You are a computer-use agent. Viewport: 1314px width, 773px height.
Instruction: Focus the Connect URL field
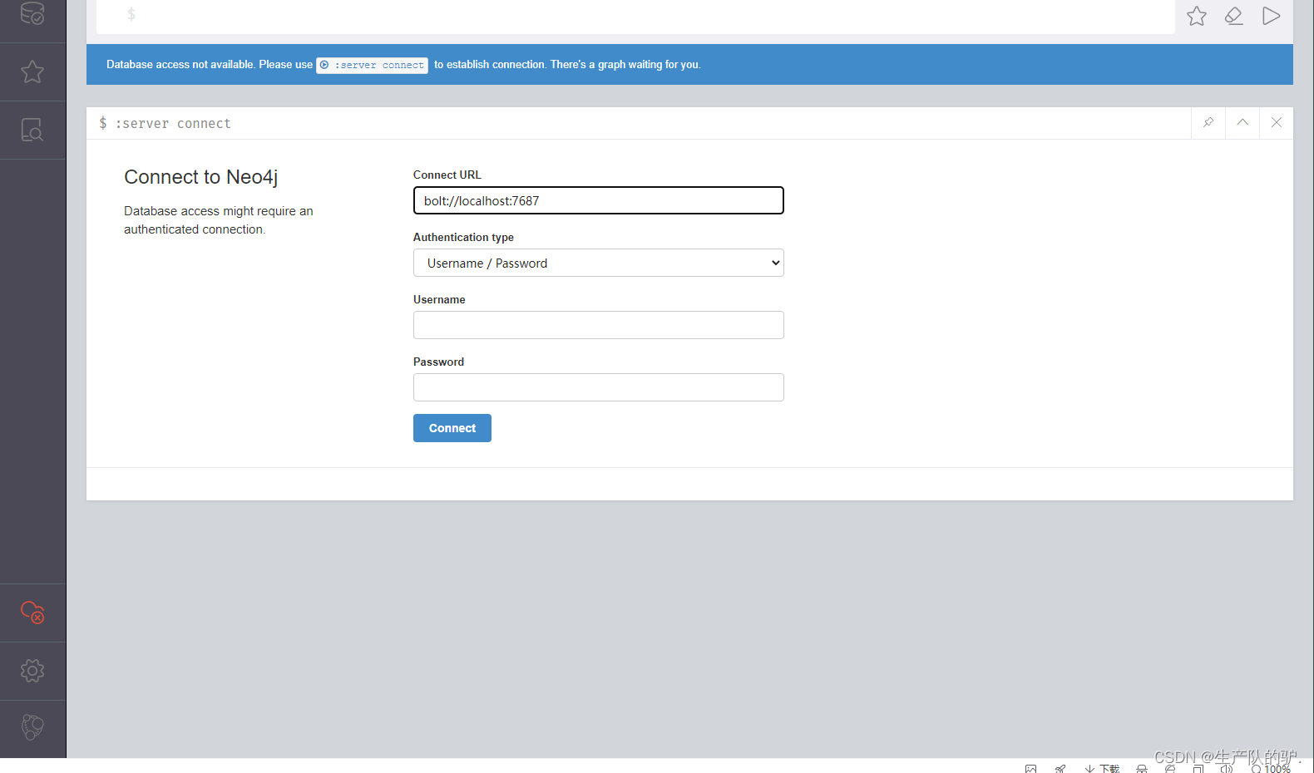[x=599, y=200]
